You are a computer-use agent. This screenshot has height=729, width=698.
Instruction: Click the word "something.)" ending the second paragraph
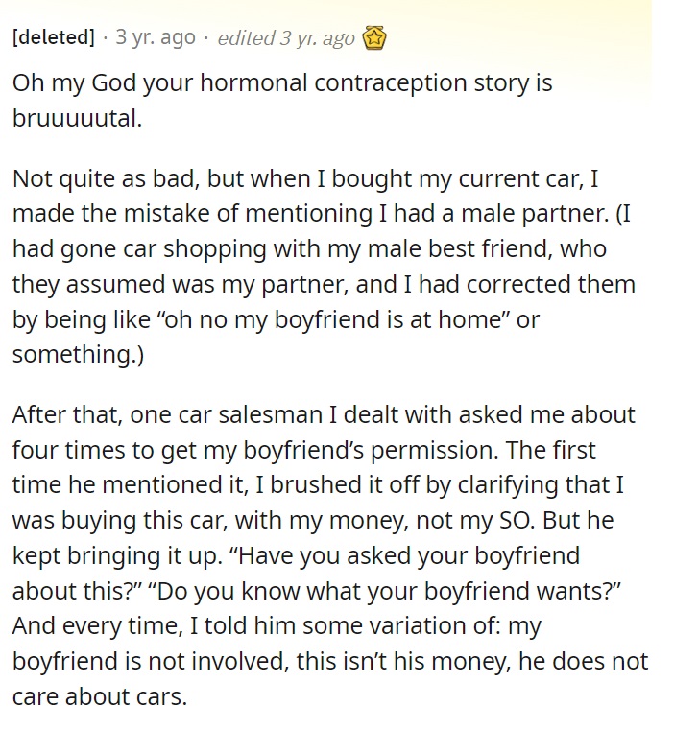(78, 355)
